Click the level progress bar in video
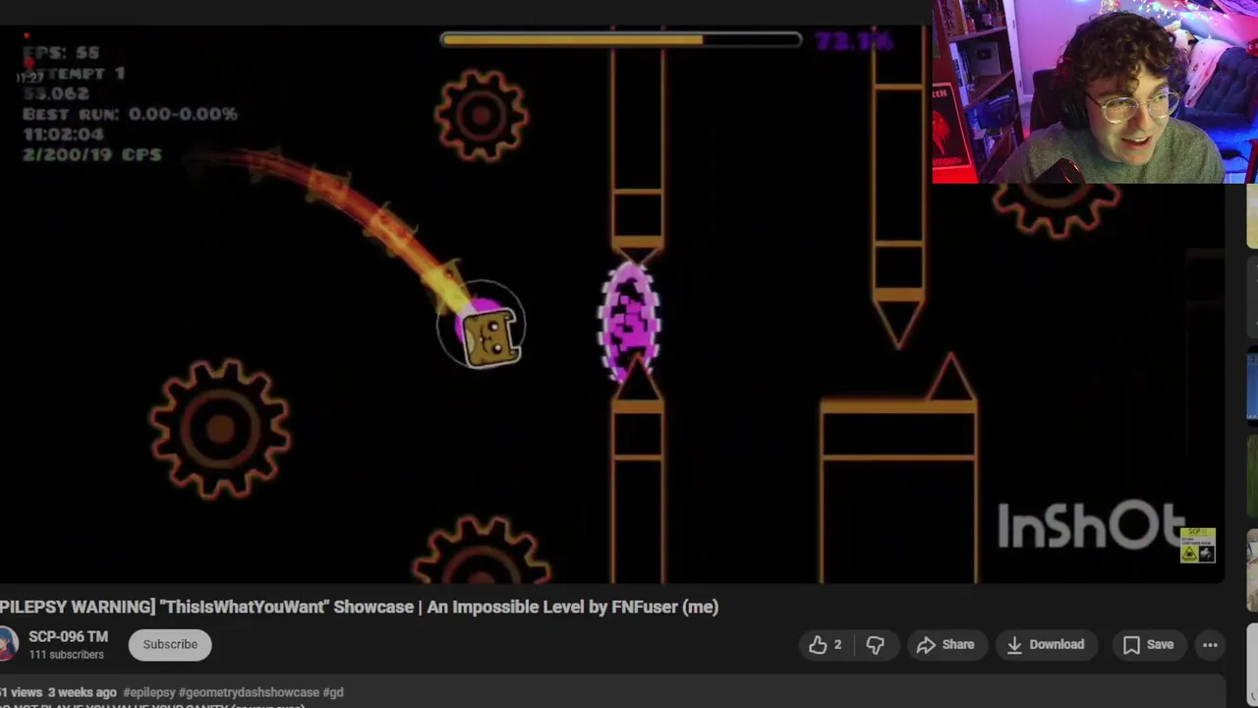This screenshot has width=1258, height=708. tap(621, 39)
